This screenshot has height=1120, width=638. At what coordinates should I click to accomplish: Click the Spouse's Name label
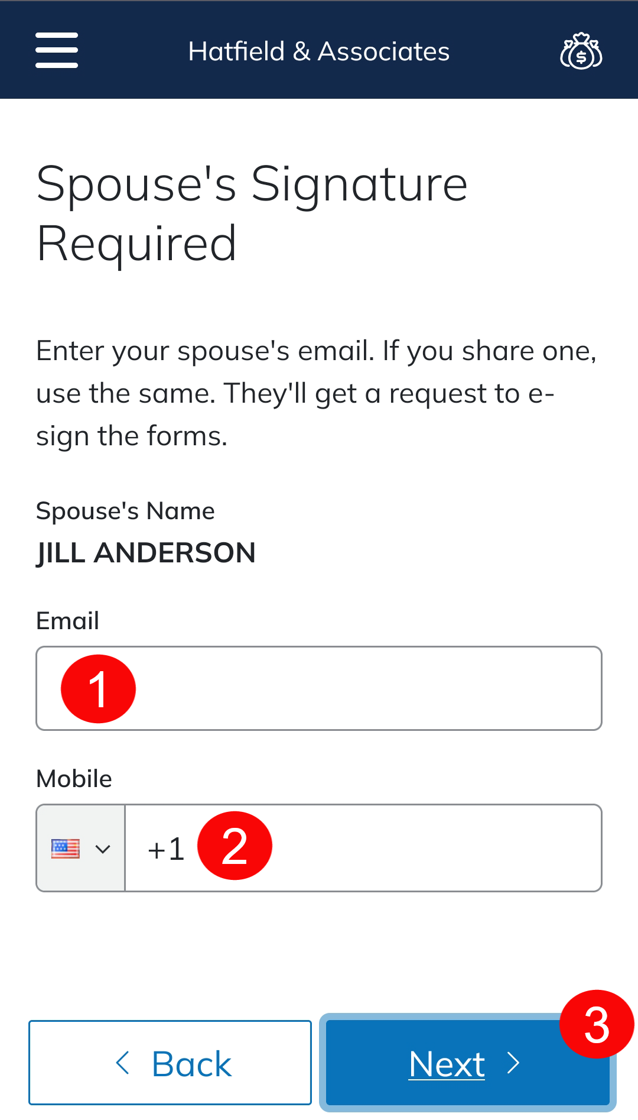pyautogui.click(x=125, y=511)
